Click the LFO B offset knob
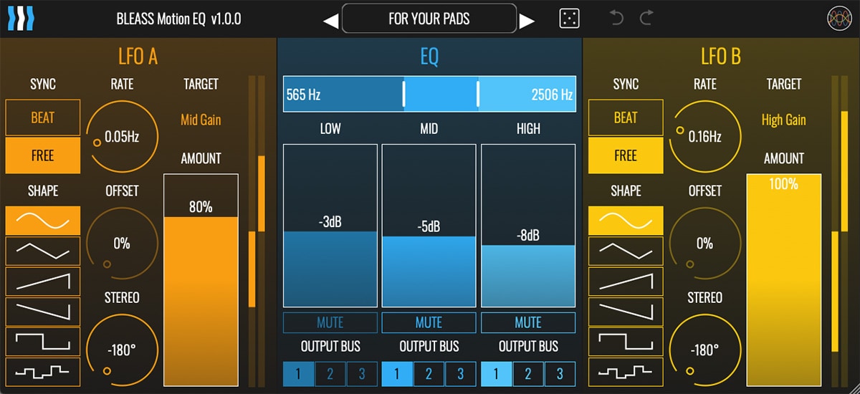Image resolution: width=860 pixels, height=394 pixels. tap(704, 244)
